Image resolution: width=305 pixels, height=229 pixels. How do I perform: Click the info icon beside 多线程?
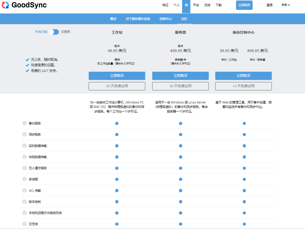pyautogui.click(x=24, y=179)
